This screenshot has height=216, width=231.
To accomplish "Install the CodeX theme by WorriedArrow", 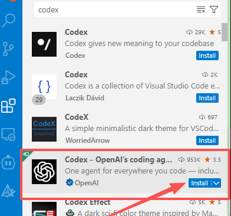I will coord(207,140).
